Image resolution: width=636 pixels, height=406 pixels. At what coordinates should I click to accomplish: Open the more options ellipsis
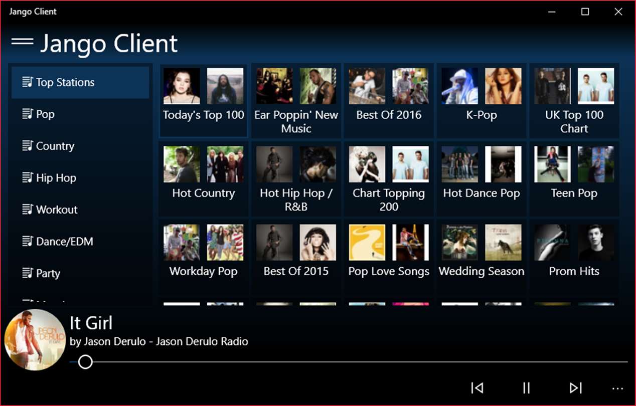617,388
